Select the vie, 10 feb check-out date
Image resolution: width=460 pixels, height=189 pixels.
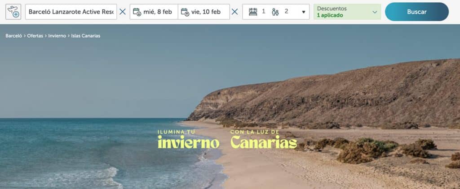tap(206, 12)
